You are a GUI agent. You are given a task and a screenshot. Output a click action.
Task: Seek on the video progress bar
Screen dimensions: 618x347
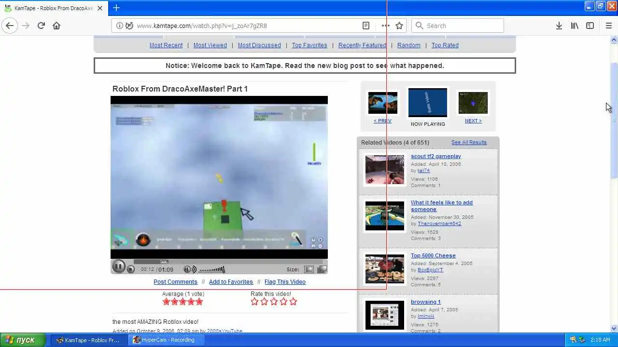coord(229,262)
